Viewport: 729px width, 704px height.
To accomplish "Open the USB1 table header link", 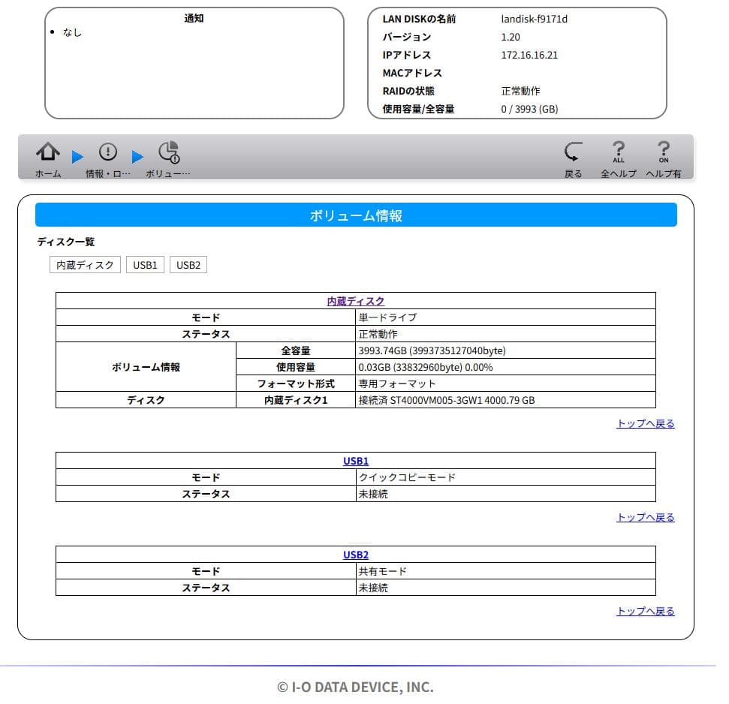I will click(x=355, y=461).
